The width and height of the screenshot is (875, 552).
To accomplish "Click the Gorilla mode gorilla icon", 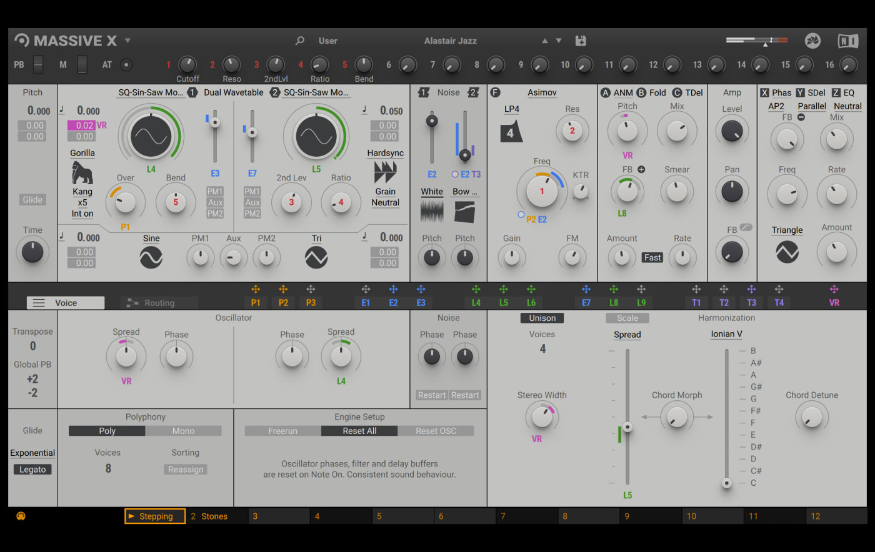I will click(x=82, y=172).
